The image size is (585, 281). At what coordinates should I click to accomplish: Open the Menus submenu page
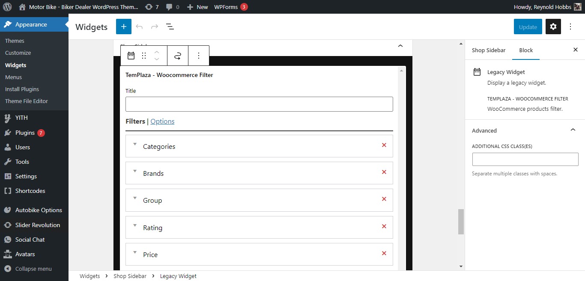point(13,77)
